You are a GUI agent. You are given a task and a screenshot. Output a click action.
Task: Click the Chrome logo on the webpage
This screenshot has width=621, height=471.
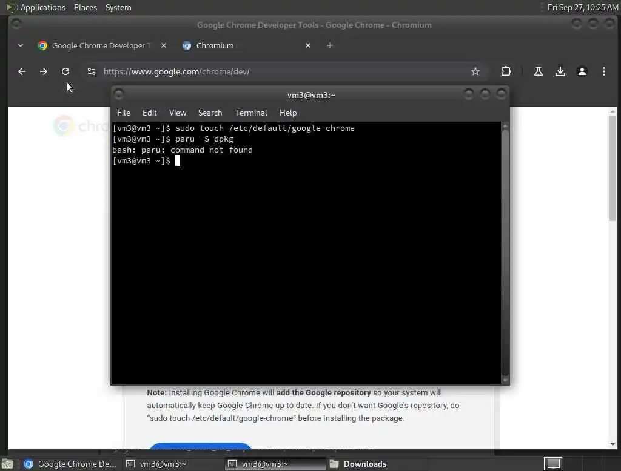pos(64,126)
